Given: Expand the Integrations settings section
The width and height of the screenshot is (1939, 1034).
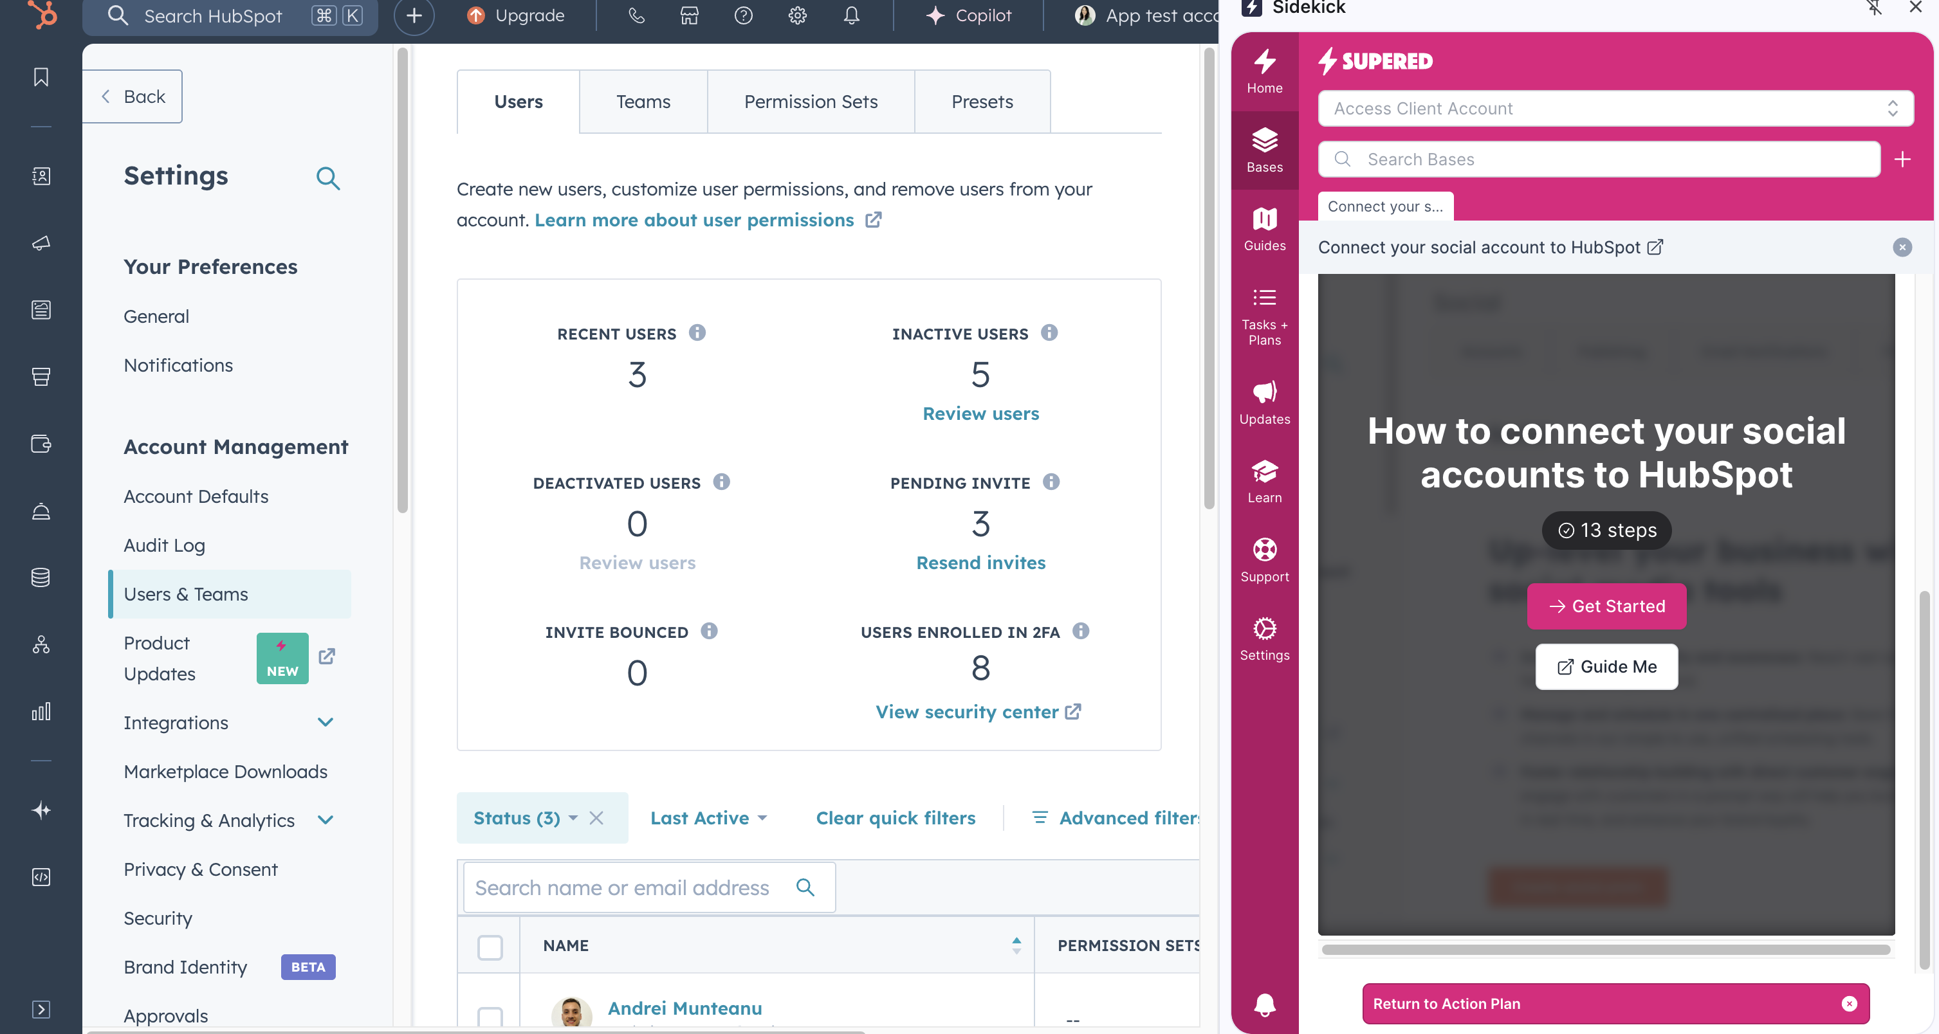Looking at the screenshot, I should pyautogui.click(x=325, y=721).
